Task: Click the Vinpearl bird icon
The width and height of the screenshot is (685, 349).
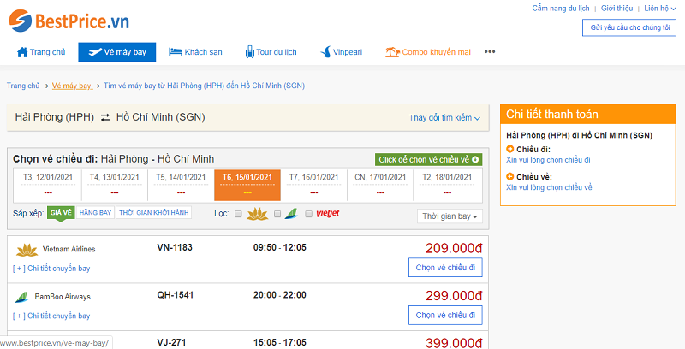Action: click(326, 52)
